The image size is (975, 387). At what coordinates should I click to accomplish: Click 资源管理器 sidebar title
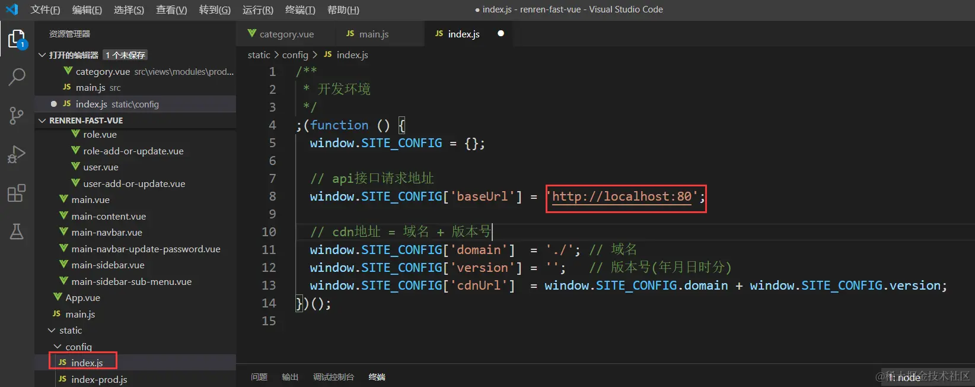(69, 34)
